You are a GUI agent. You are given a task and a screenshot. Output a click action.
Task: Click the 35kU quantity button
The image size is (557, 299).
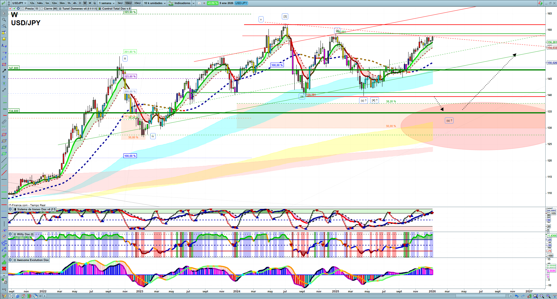(x=137, y=3)
